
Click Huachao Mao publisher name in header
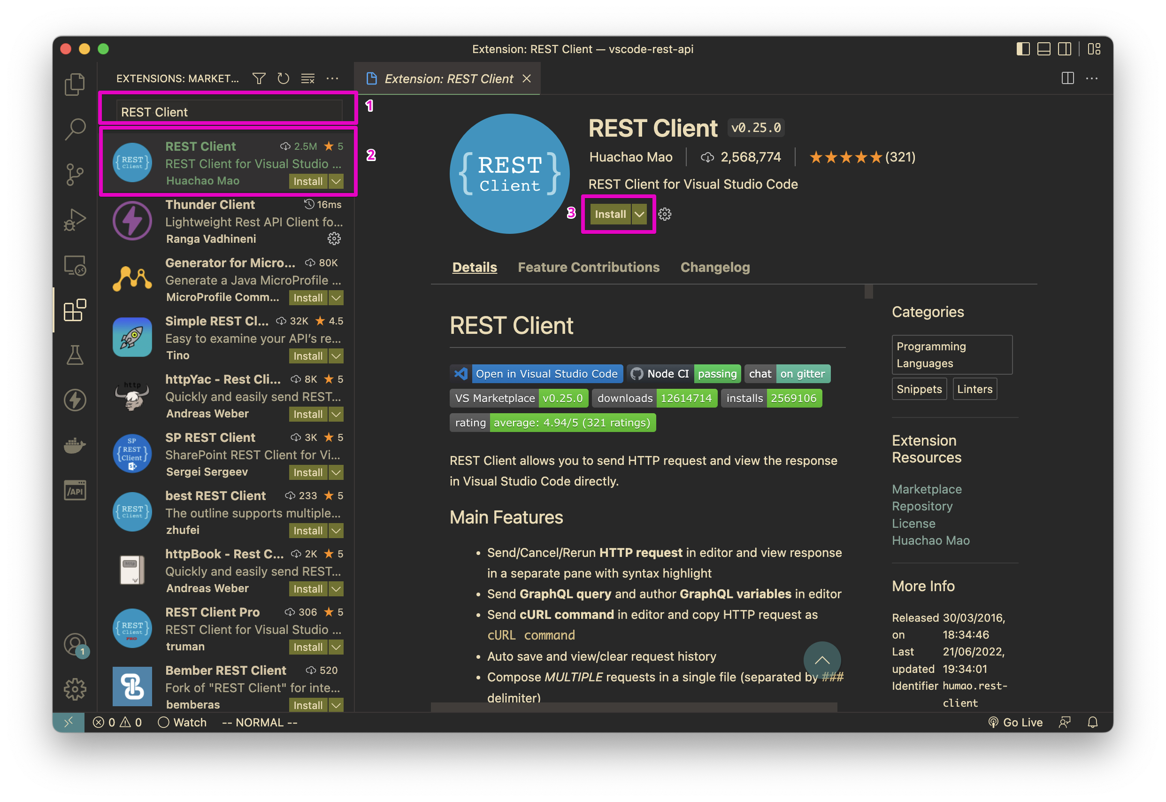(x=630, y=157)
